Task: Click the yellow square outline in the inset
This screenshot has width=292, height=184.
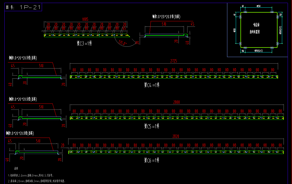Action: (259, 30)
